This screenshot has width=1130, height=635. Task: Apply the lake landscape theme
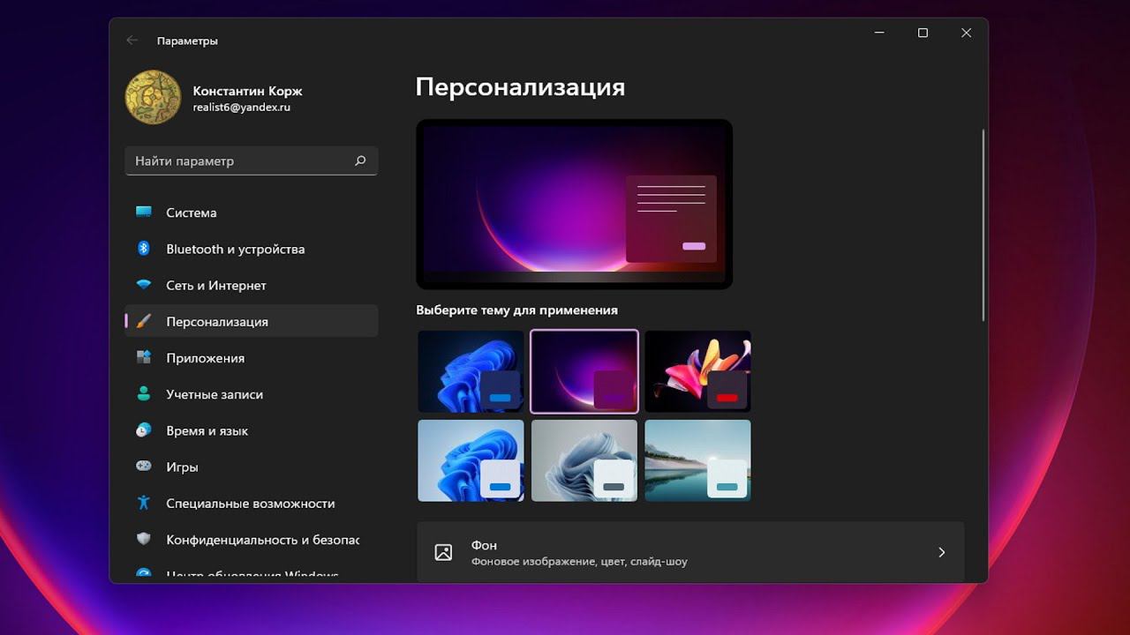point(697,460)
